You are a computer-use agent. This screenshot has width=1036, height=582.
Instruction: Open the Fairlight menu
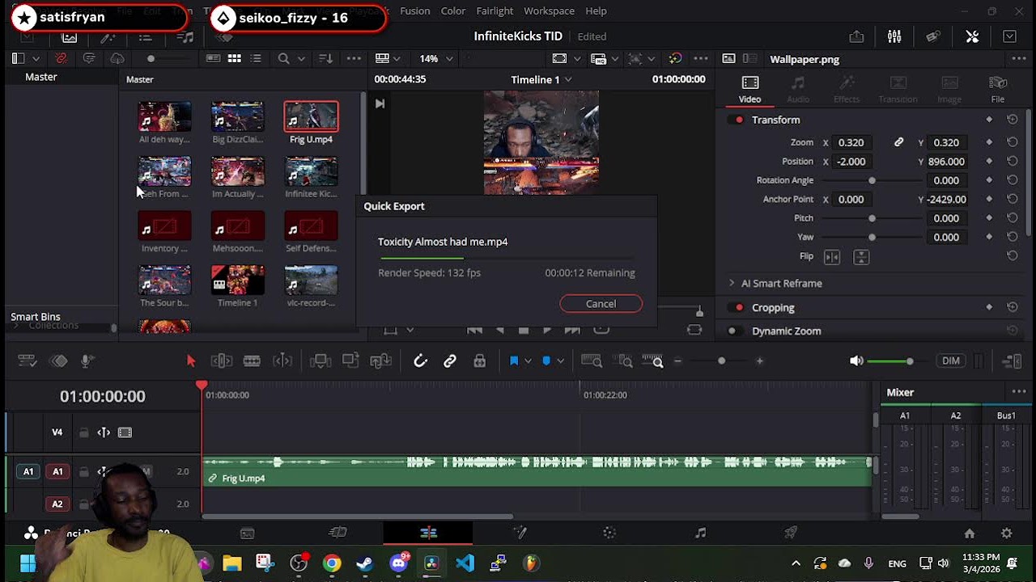point(495,11)
